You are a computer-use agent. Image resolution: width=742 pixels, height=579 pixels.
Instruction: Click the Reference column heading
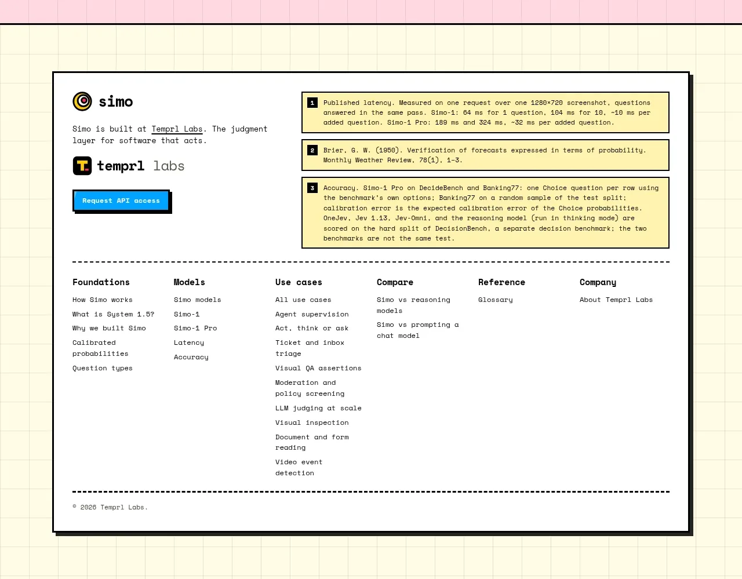tap(501, 282)
